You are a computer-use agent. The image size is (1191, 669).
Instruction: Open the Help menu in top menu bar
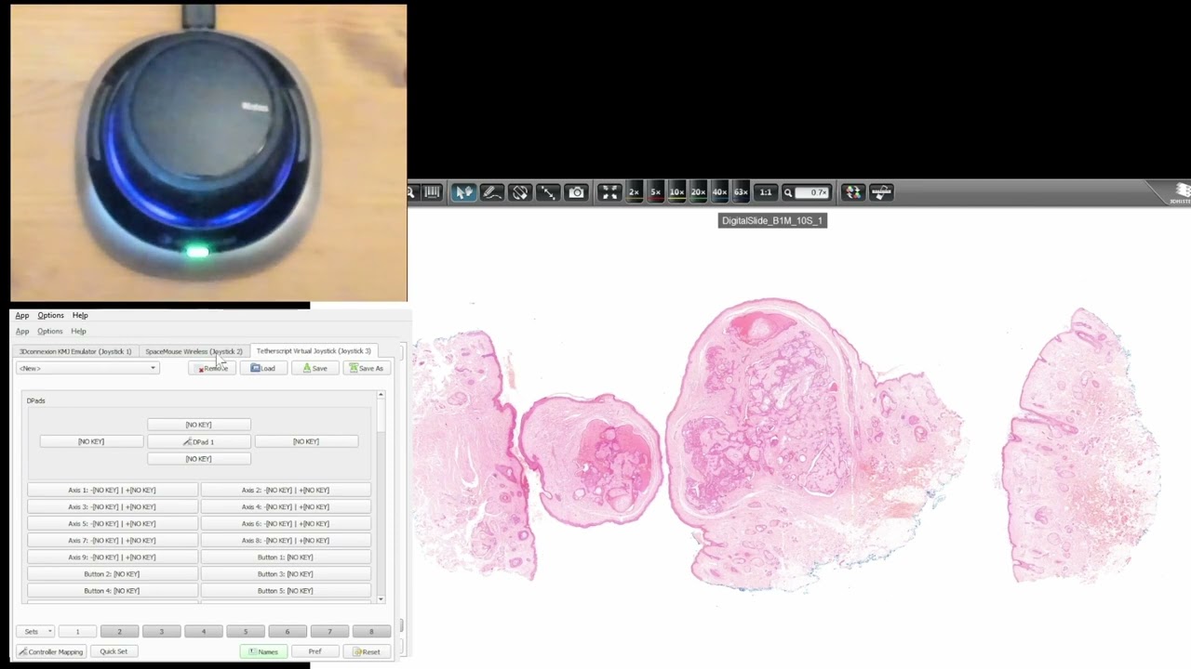(80, 316)
